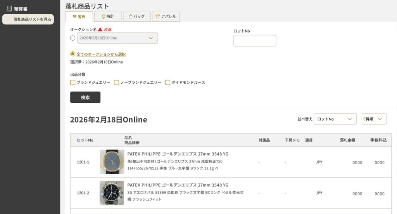Click the gem icon on 宝石 tab

click(74, 17)
